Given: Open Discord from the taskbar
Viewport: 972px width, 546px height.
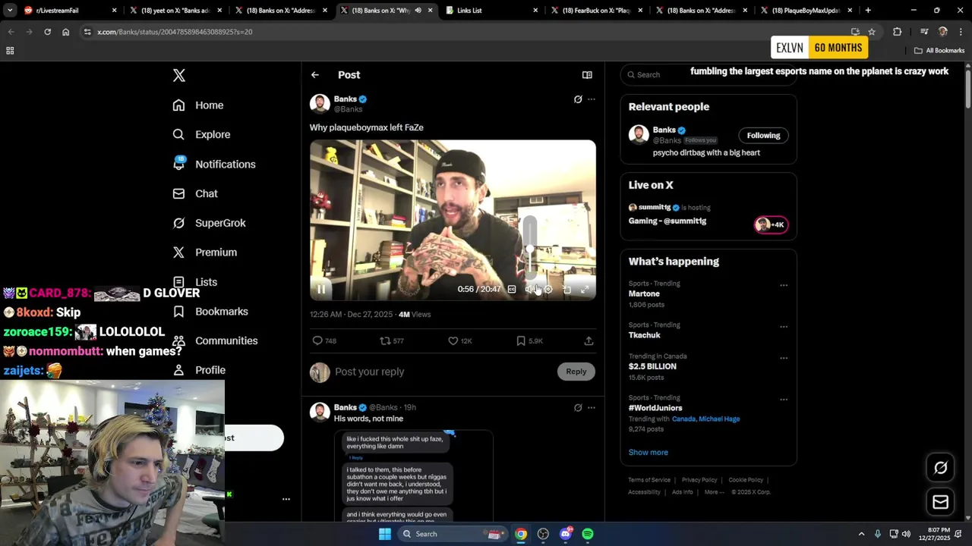Looking at the screenshot, I should click(566, 534).
